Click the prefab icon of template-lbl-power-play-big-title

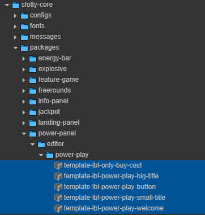58,176
